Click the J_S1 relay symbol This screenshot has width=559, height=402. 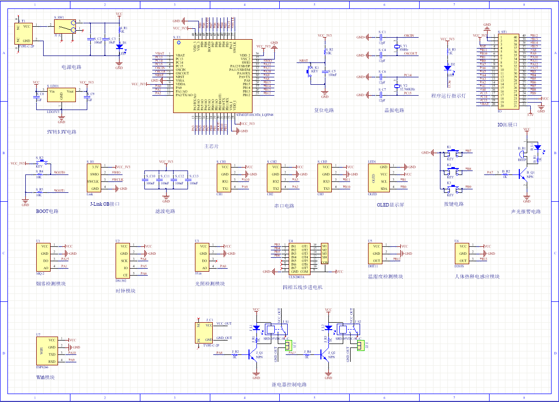click(x=277, y=330)
